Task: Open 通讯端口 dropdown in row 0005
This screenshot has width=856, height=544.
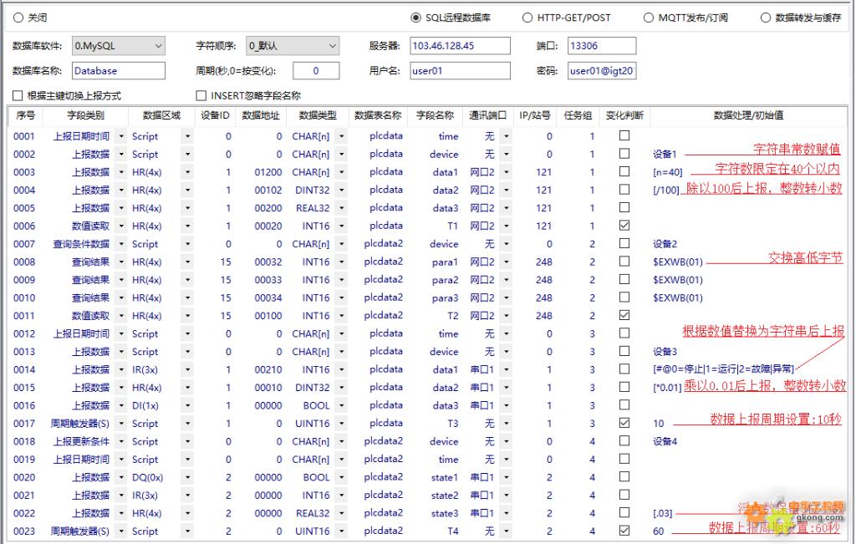Action: pyautogui.click(x=506, y=208)
